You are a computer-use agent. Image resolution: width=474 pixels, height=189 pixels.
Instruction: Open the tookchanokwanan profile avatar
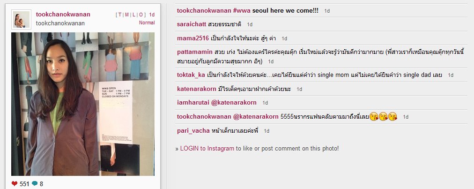(21, 19)
